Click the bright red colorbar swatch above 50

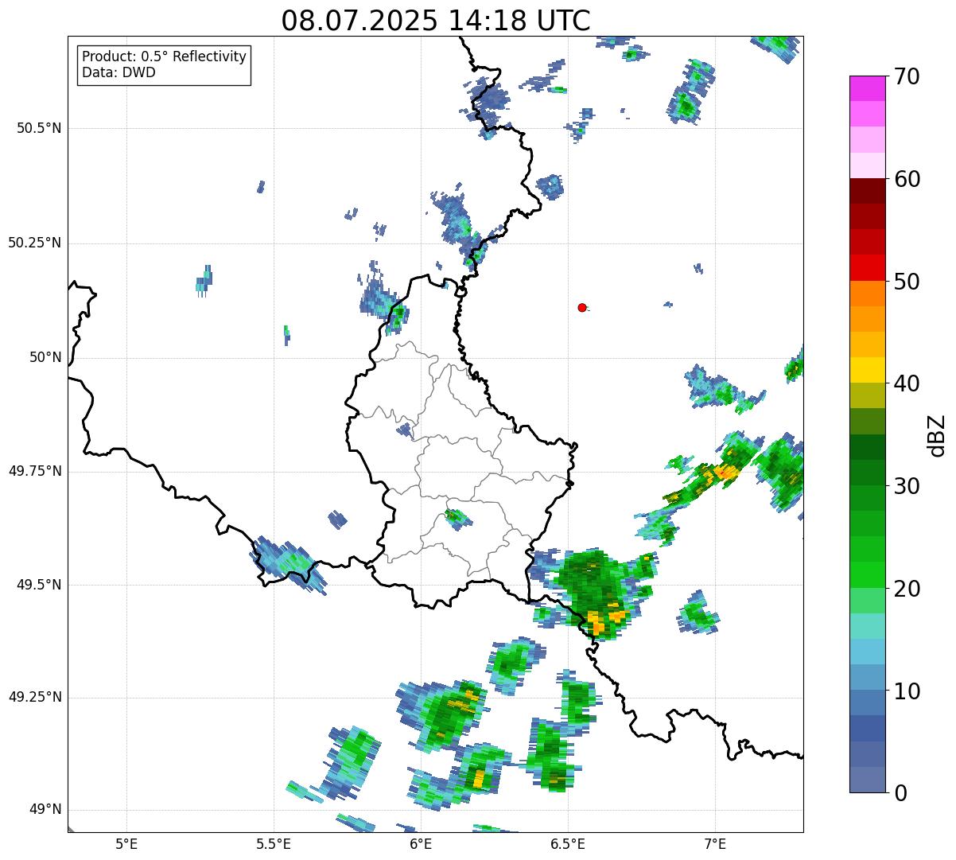868,267
